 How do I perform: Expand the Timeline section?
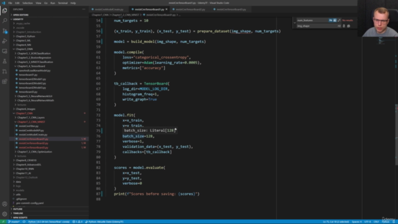49,213
